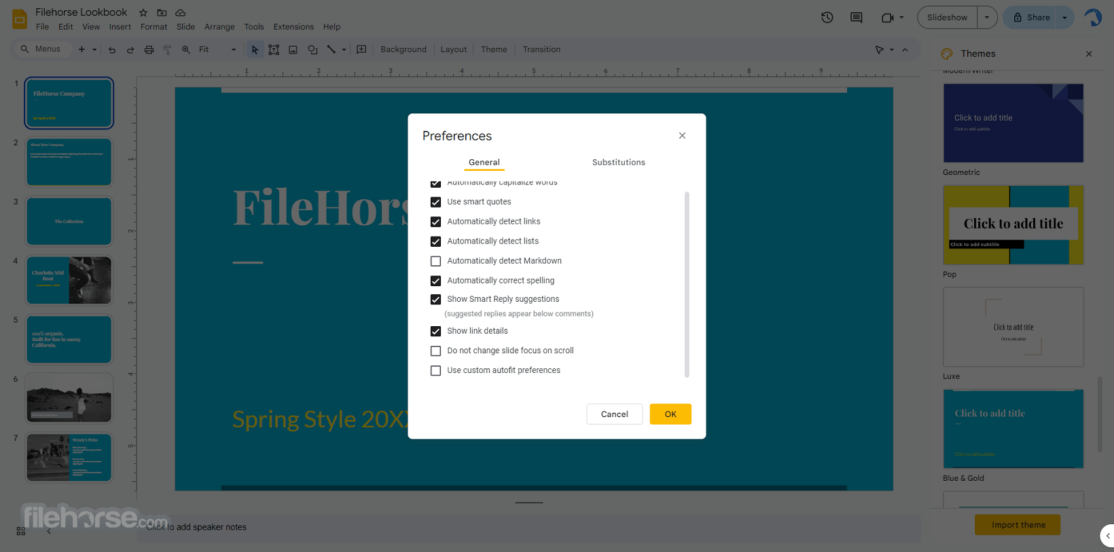Click the insert shape icon
Image resolution: width=1114 pixels, height=552 pixels.
pyautogui.click(x=312, y=50)
